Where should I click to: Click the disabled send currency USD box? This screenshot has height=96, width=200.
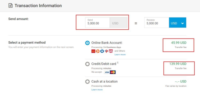click(118, 22)
